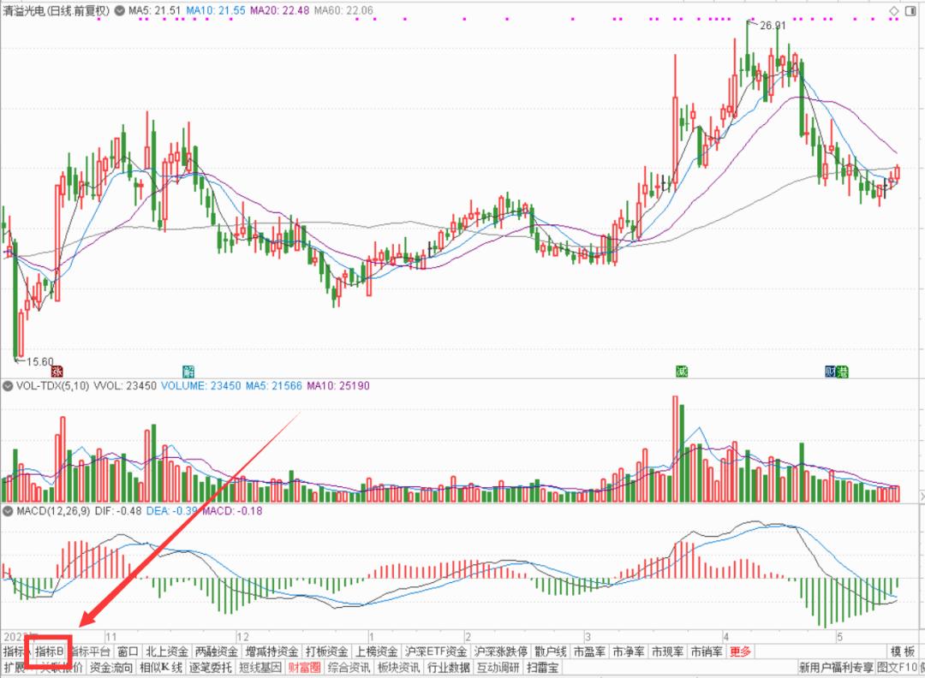Viewport: 925px width, 678px height.
Task: Click the MA5: 21.51 label
Action: click(154, 10)
